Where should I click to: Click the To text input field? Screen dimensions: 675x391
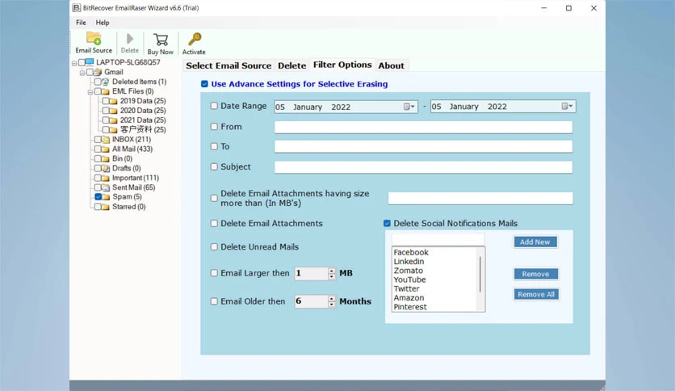pos(424,146)
